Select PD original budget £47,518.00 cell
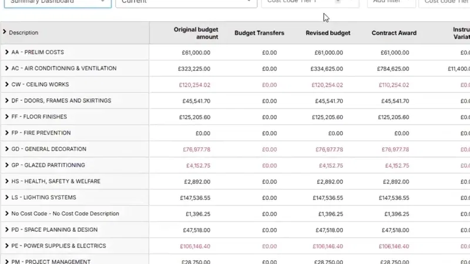Image resolution: width=470 pixels, height=264 pixels. pyautogui.click(x=197, y=231)
